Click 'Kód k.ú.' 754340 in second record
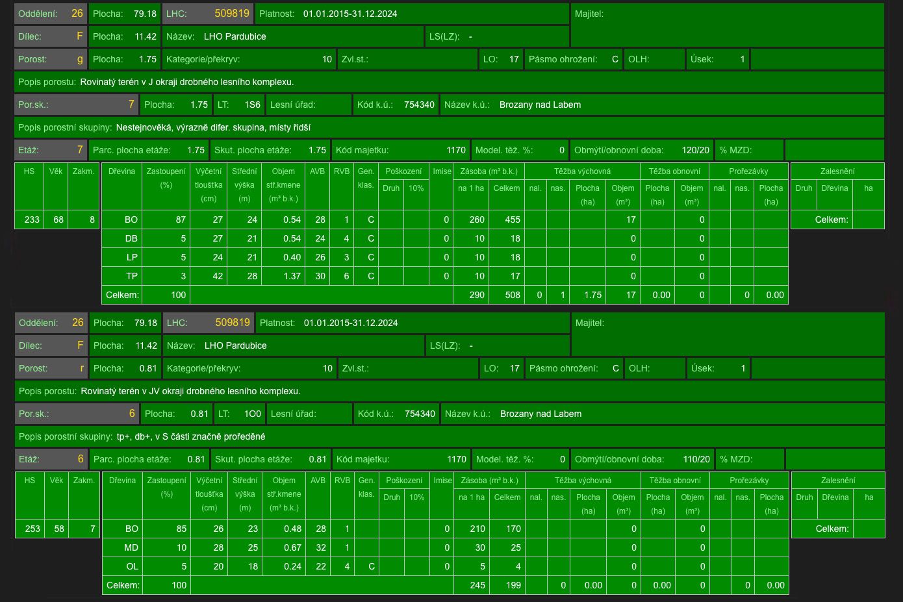 click(x=420, y=414)
